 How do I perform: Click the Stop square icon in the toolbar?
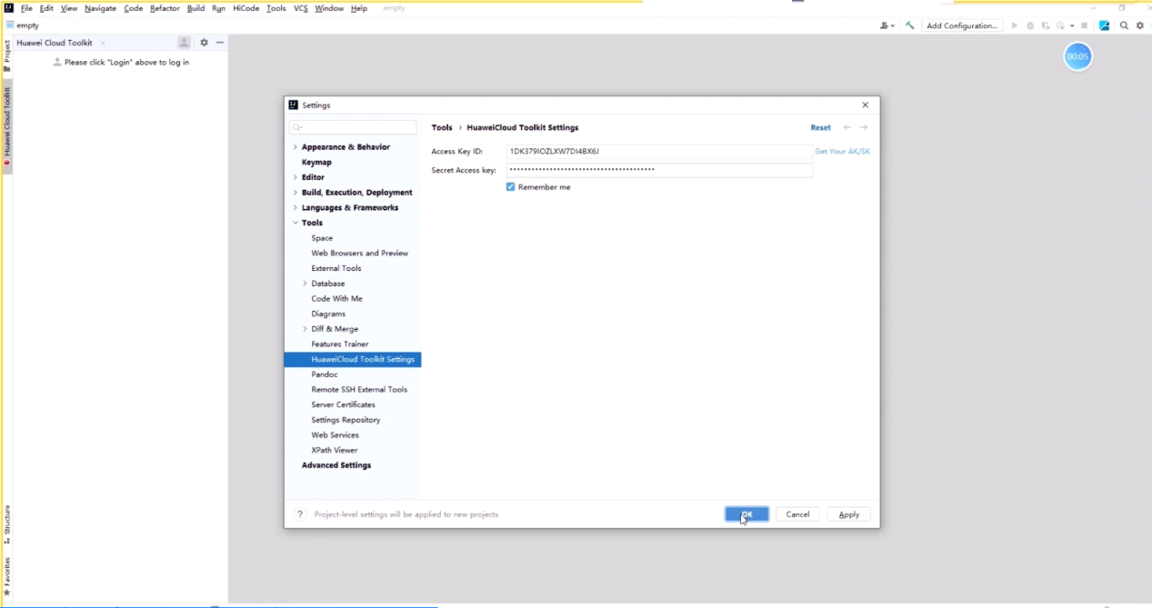coord(1085,25)
